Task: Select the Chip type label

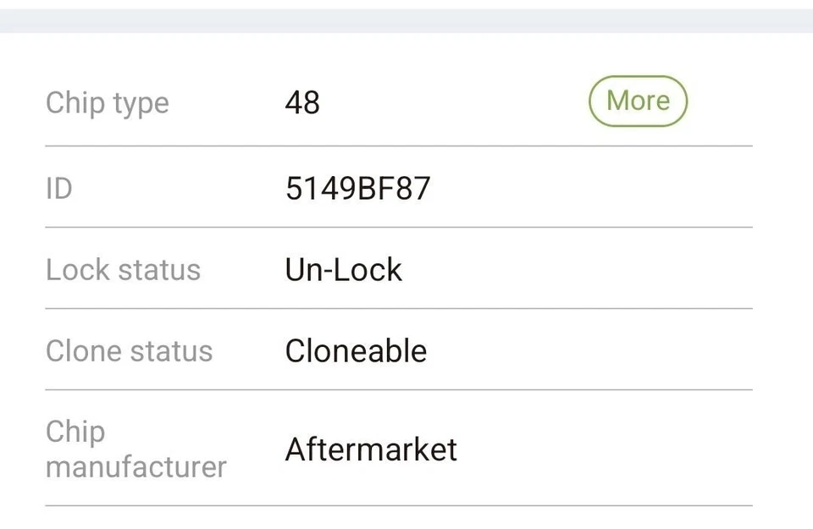Action: coord(108,103)
